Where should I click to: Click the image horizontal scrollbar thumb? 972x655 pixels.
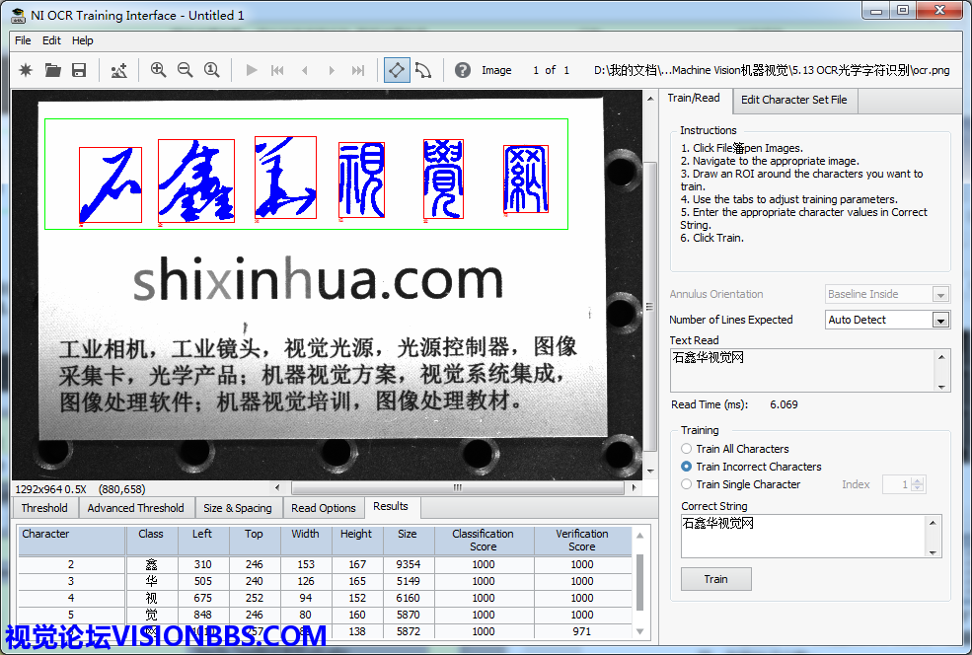pos(458,487)
